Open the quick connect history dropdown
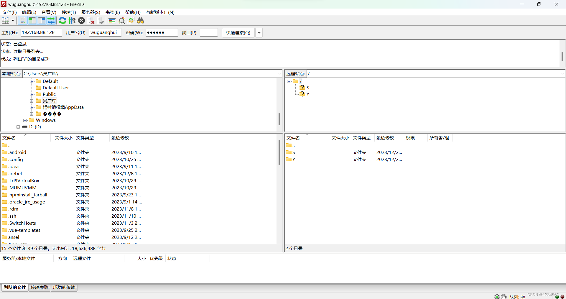This screenshot has height=299, width=566. [x=259, y=33]
